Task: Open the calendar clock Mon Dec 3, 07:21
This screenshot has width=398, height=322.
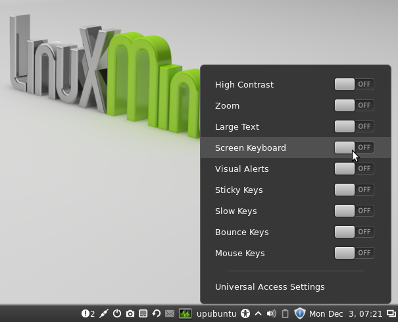Action: [345, 314]
